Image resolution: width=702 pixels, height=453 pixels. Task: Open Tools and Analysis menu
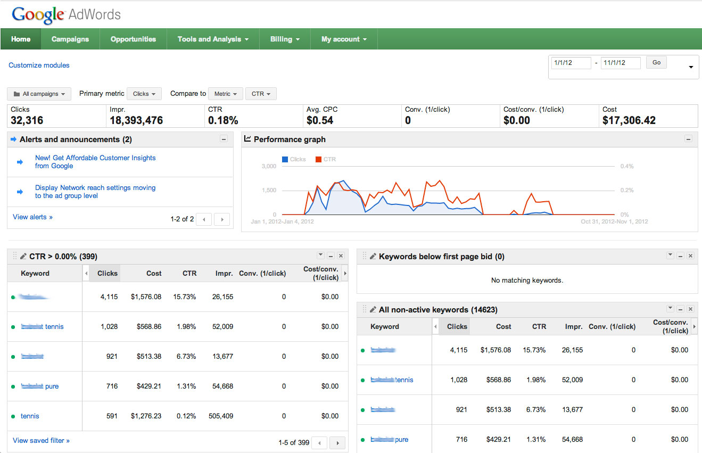tap(213, 39)
